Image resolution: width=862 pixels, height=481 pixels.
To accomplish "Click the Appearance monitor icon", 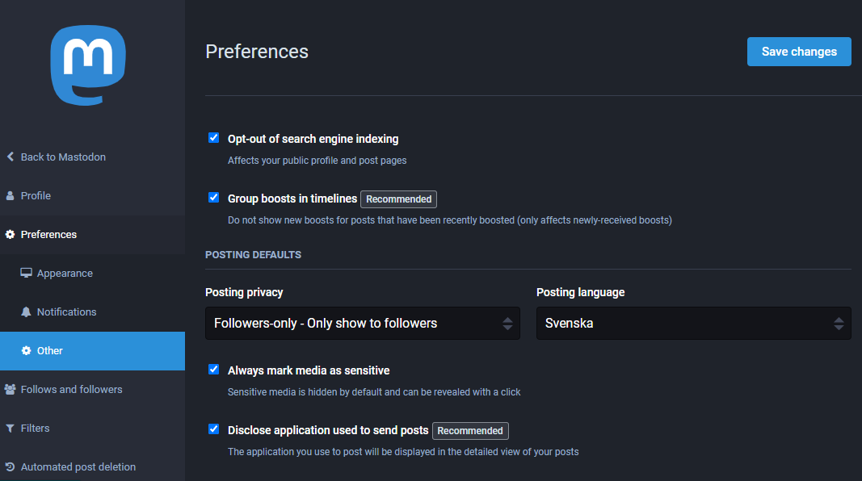I will coord(27,273).
